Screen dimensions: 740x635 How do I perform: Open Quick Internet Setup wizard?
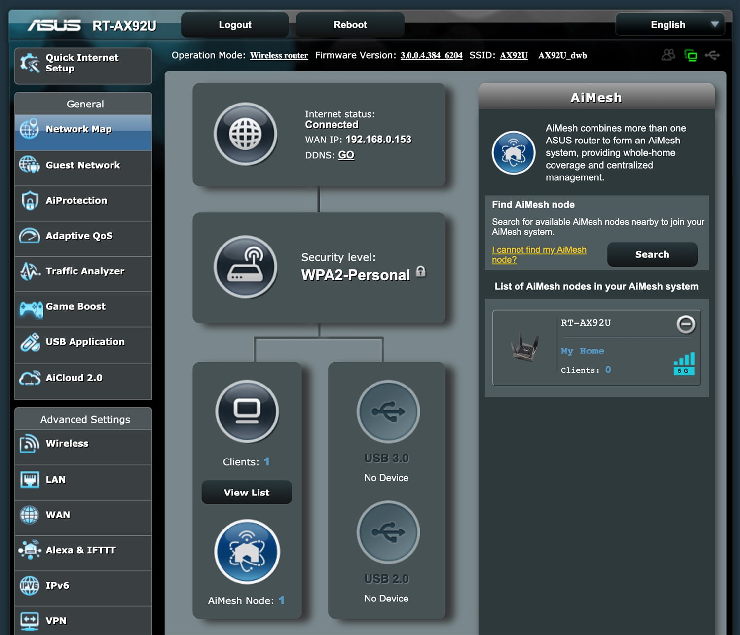[x=83, y=66]
